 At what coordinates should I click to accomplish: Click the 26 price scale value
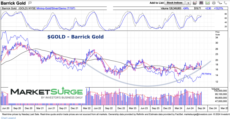[217, 49]
